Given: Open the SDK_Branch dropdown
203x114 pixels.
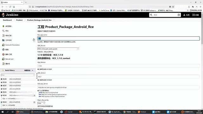Looking at the screenshot, I should [58, 49].
